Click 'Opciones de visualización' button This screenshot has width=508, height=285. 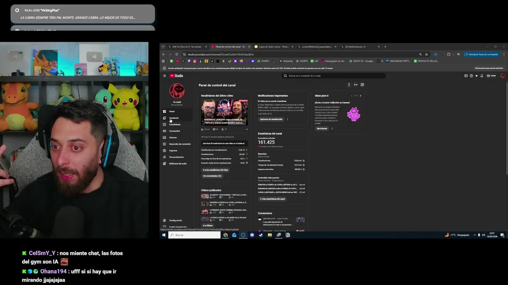point(271,119)
